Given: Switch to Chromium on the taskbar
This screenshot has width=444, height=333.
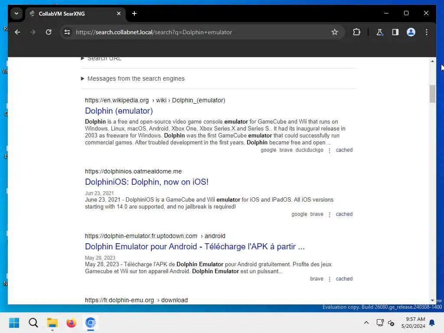Looking at the screenshot, I should click(91, 323).
